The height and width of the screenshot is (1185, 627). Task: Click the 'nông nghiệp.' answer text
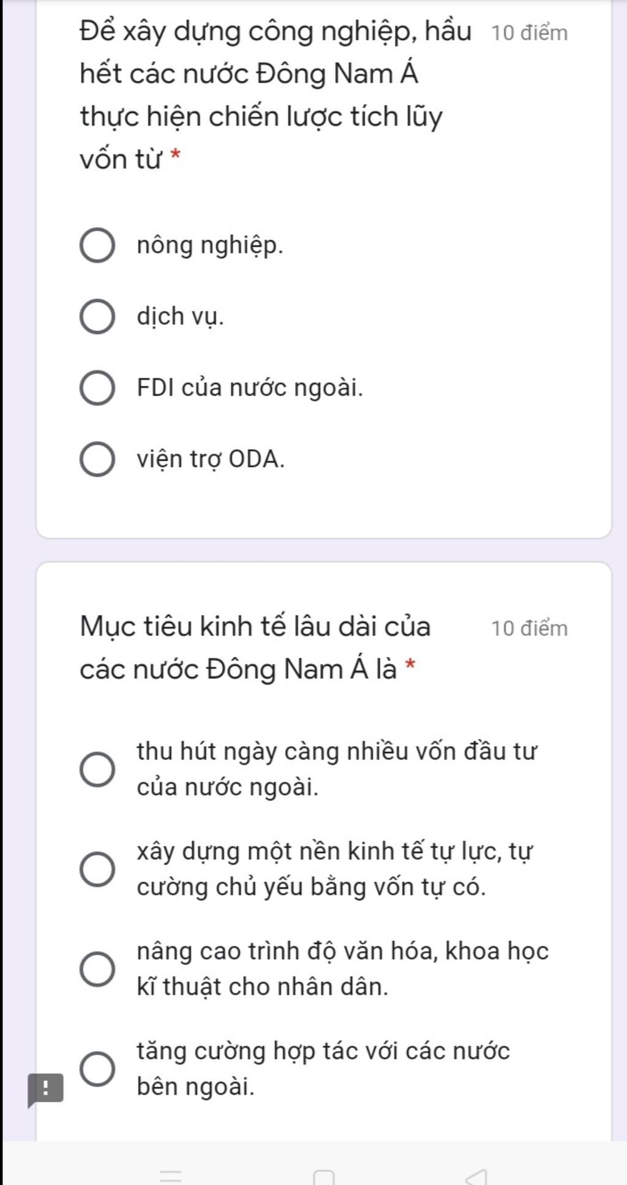[210, 246]
